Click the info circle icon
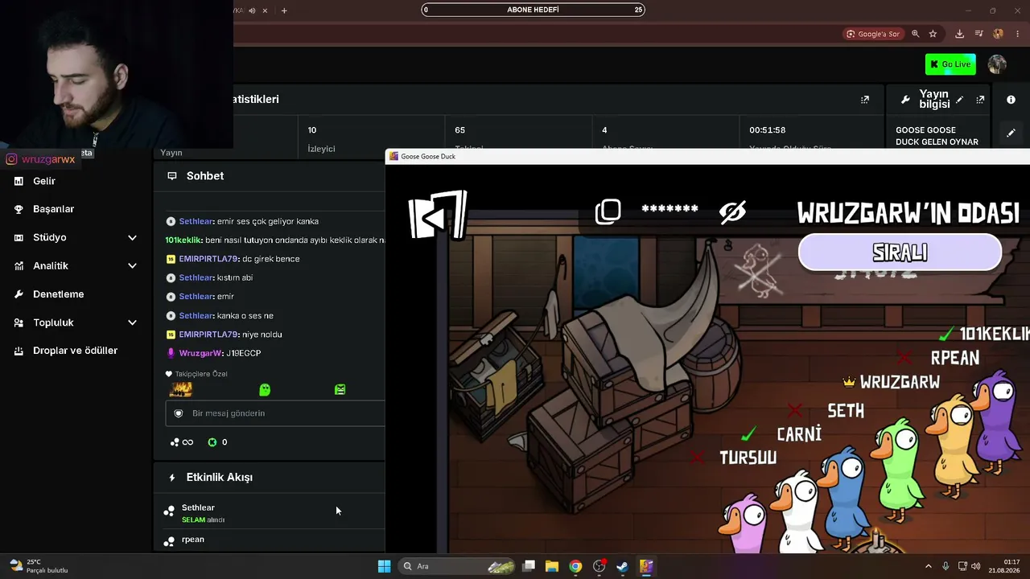The image size is (1030, 579). [1011, 100]
